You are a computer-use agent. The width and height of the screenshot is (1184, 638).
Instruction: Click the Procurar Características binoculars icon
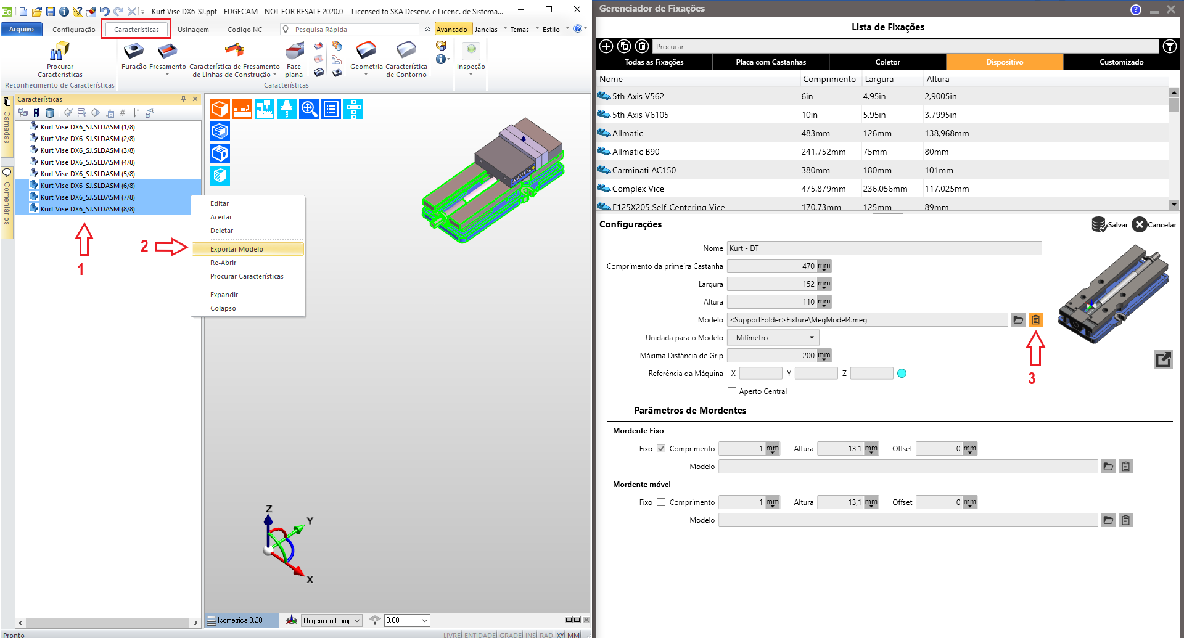point(59,51)
